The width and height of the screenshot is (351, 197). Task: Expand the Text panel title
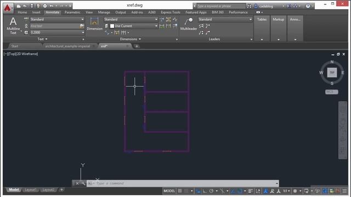pyautogui.click(x=42, y=39)
